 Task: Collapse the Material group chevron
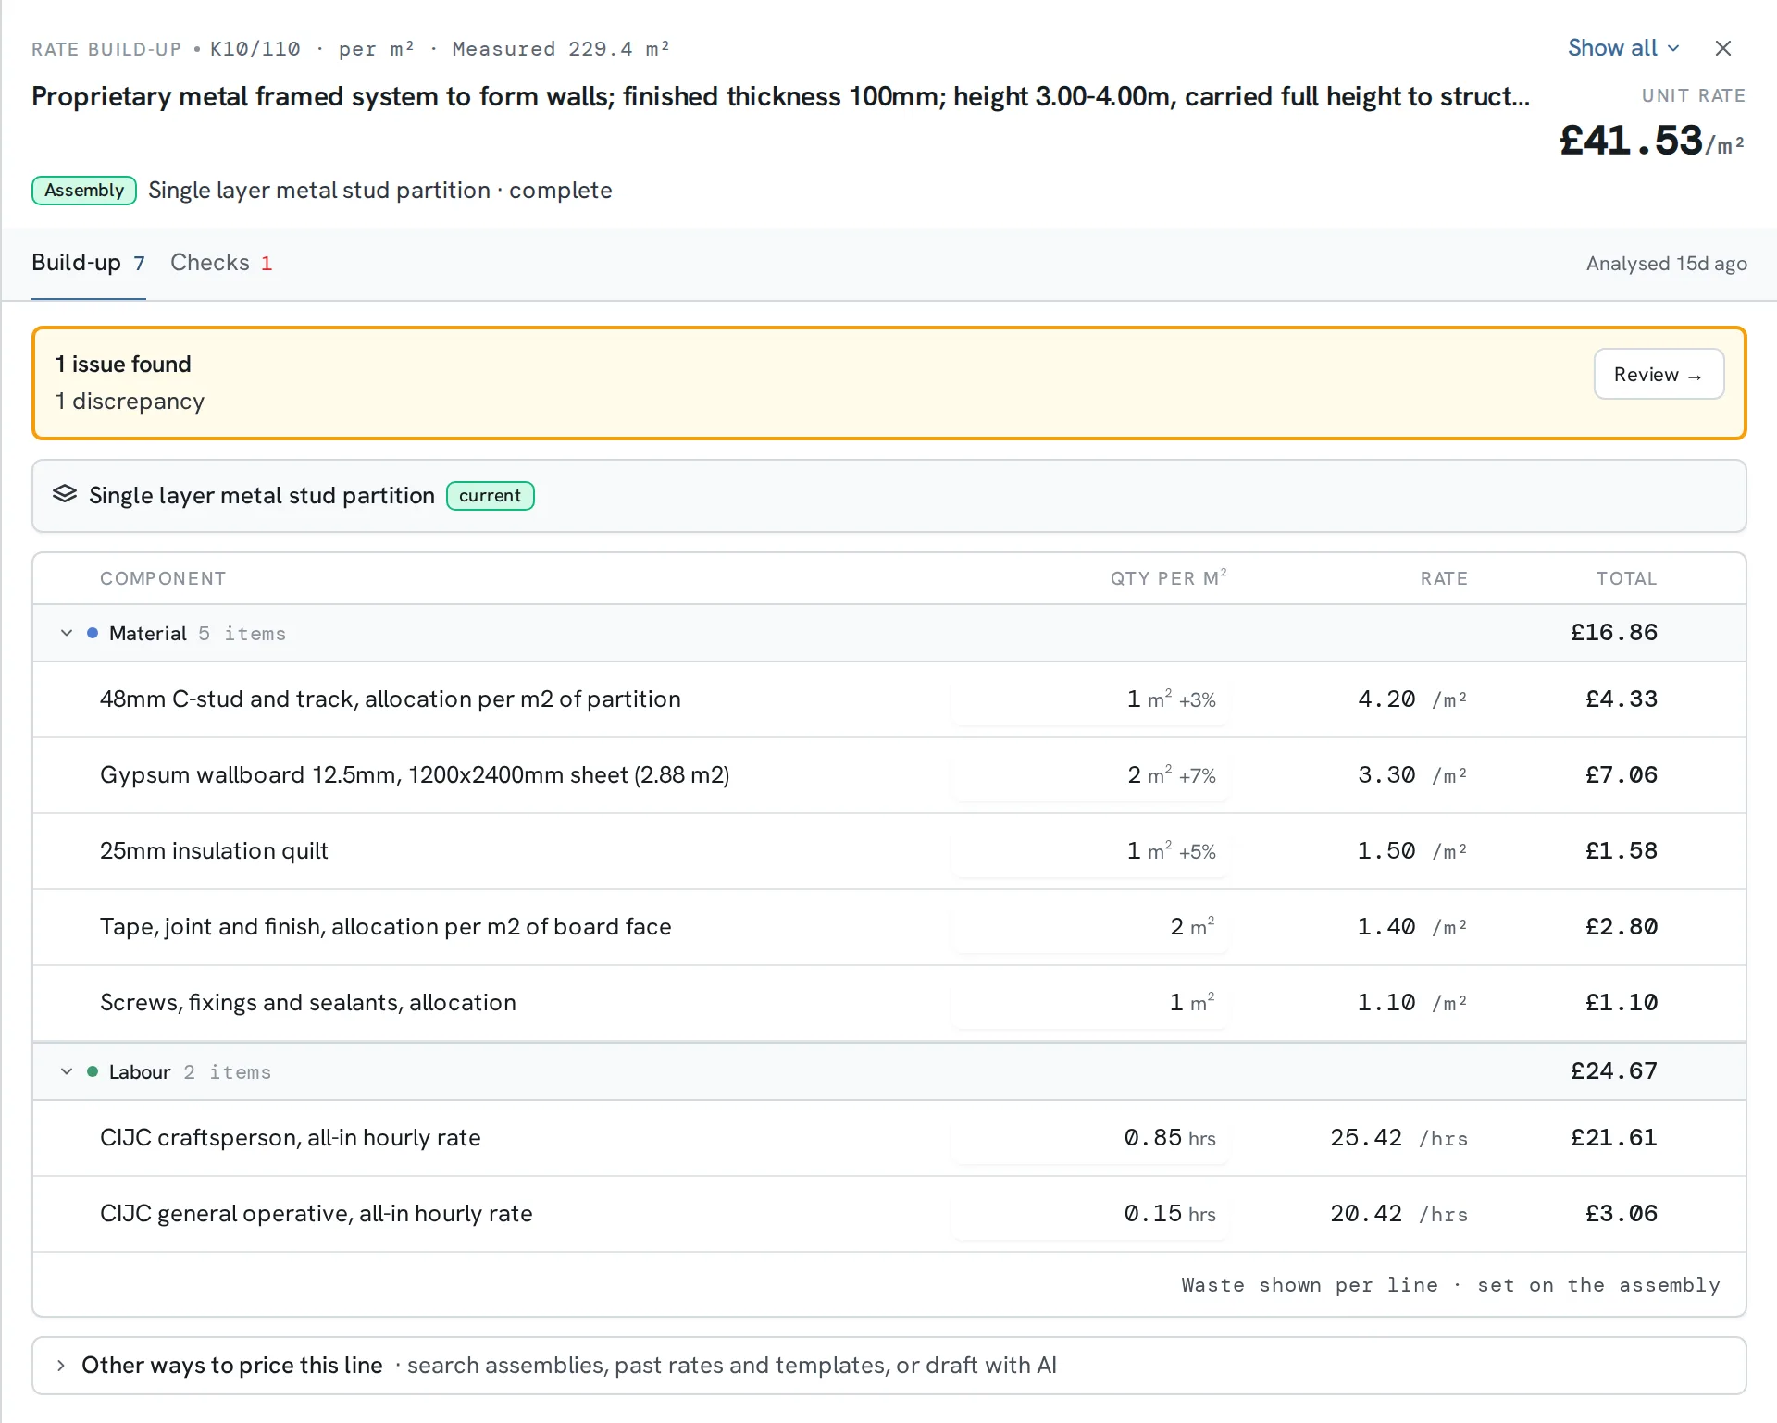[67, 634]
